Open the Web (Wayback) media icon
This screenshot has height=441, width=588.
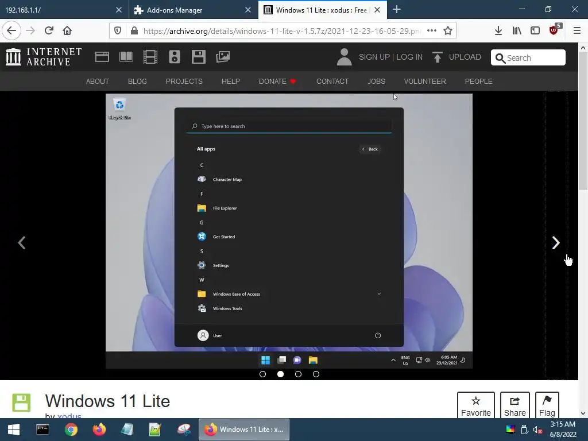(102, 57)
